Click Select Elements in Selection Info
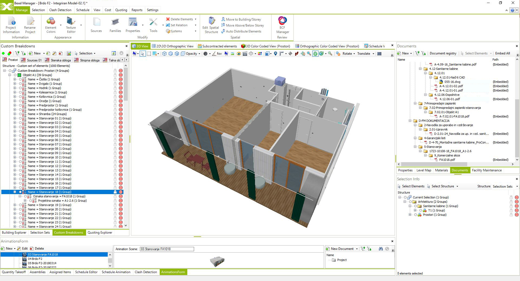The width and height of the screenshot is (520, 281). tap(411, 186)
